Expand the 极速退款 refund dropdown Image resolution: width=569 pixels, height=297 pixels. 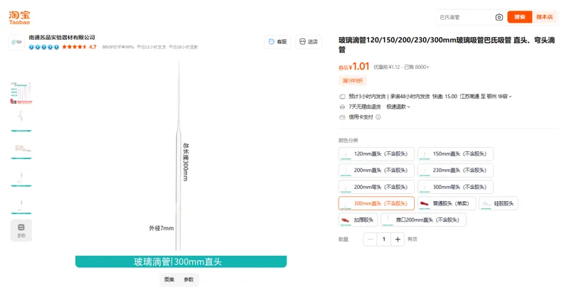click(x=398, y=107)
